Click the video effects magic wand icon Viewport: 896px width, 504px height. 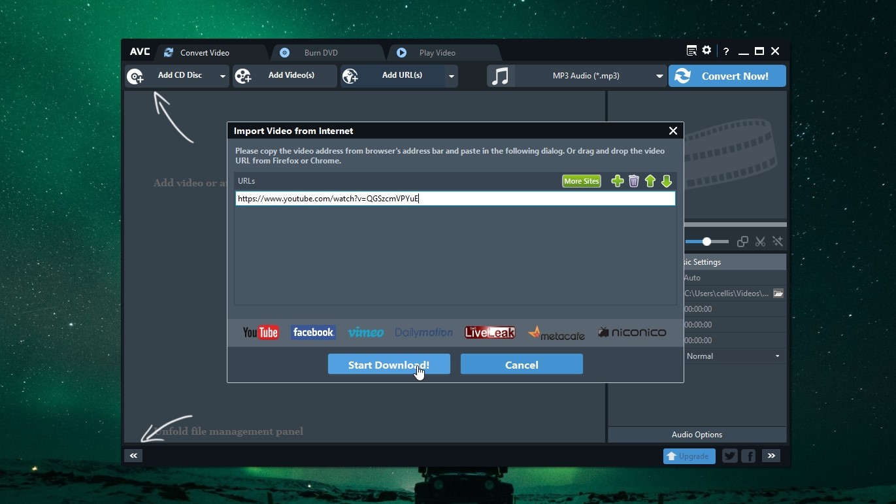pos(778,241)
